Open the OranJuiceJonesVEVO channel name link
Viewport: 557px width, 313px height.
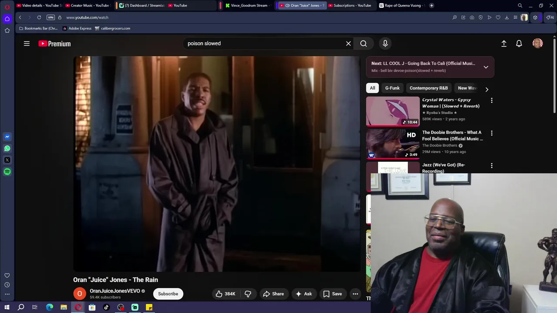coord(115,291)
